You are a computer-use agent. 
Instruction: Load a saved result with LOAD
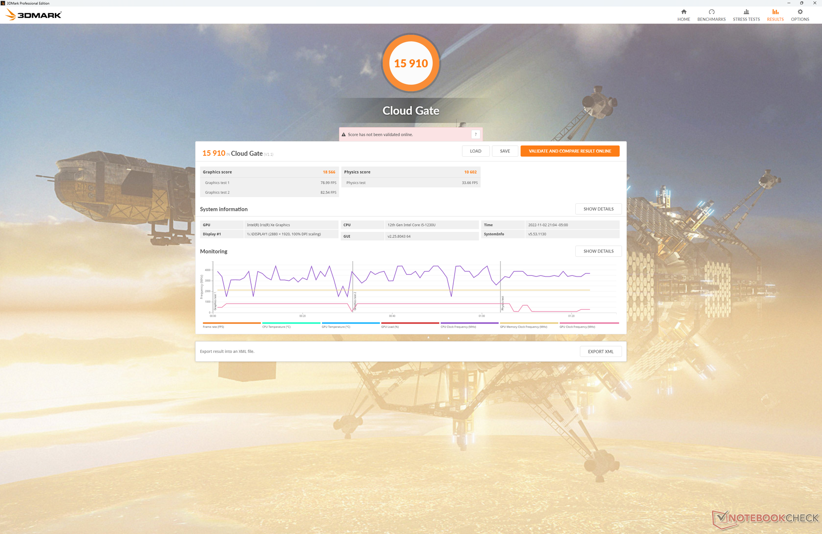[x=476, y=151]
